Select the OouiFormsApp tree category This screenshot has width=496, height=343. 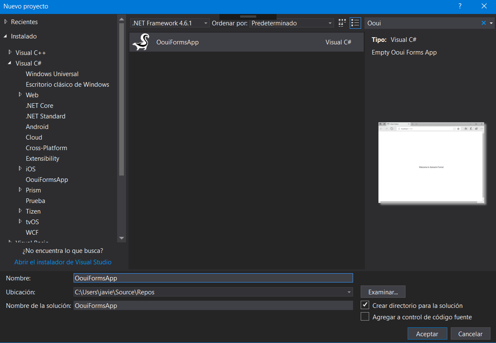(x=47, y=180)
